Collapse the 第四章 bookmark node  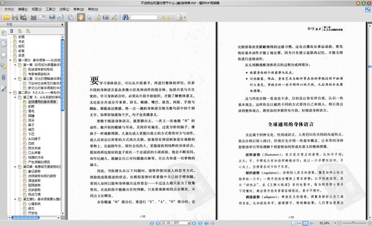(15, 167)
